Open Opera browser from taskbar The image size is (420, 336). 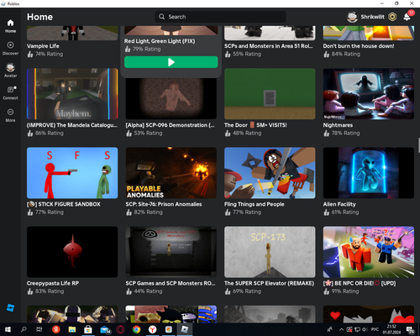pos(120,329)
